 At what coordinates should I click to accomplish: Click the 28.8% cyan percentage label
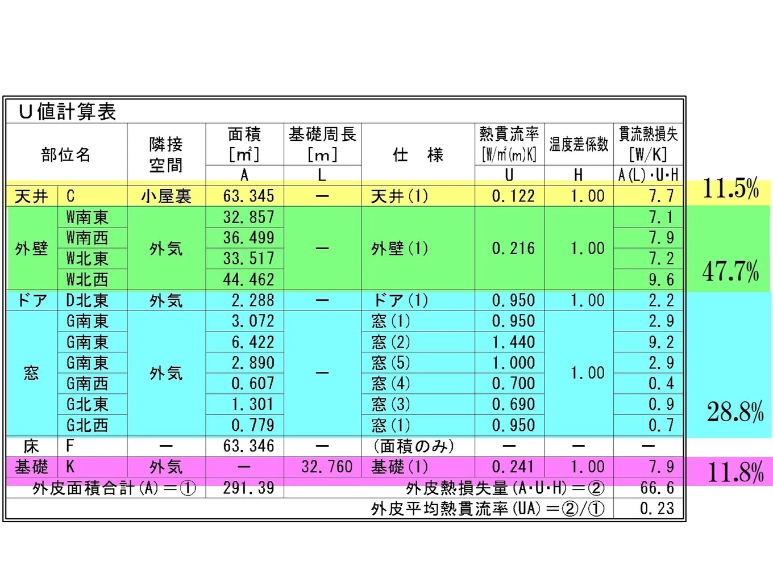(735, 412)
